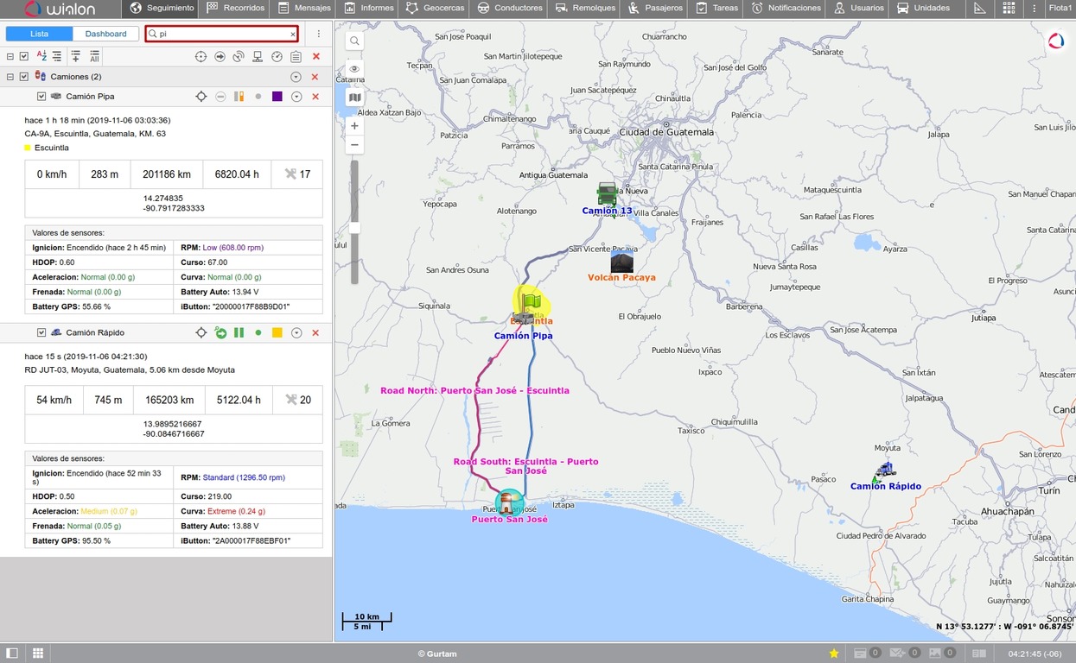Viewport: 1076px width, 663px height.
Task: Uncheck the Camión Pipa checkbox
Action: (41, 97)
